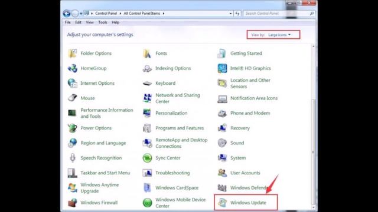Open the Region and Language icon
This screenshot has width=378, height=212.
[x=72, y=143]
